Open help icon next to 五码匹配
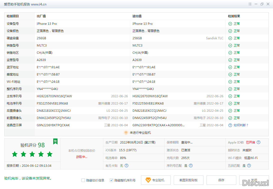Viewport: 273px width, 189px height. point(249,165)
